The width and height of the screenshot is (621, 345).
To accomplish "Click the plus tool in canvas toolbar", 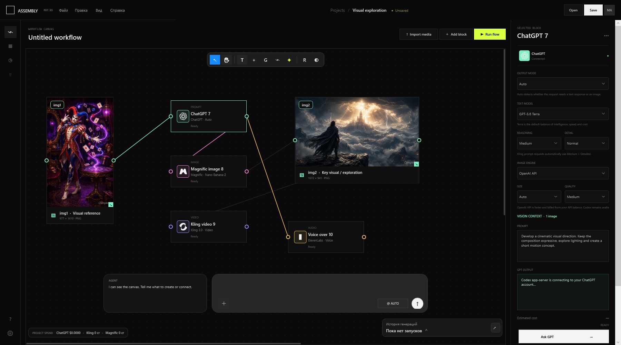I will coord(254,60).
